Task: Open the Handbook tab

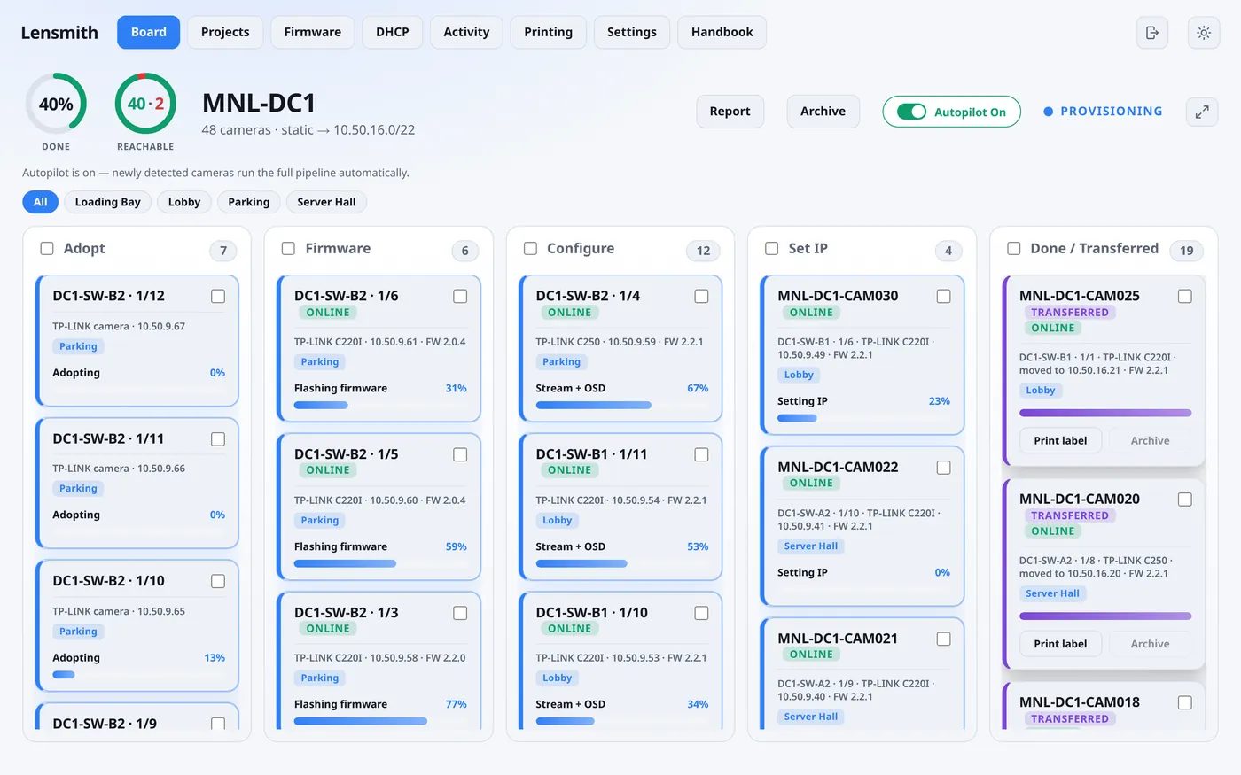Action: coord(722,32)
